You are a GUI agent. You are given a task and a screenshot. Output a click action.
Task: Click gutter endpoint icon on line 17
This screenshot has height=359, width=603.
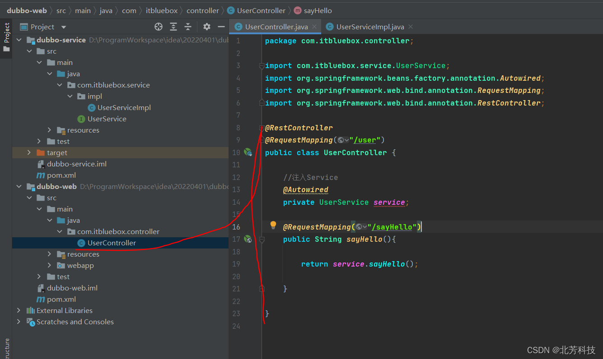click(248, 239)
